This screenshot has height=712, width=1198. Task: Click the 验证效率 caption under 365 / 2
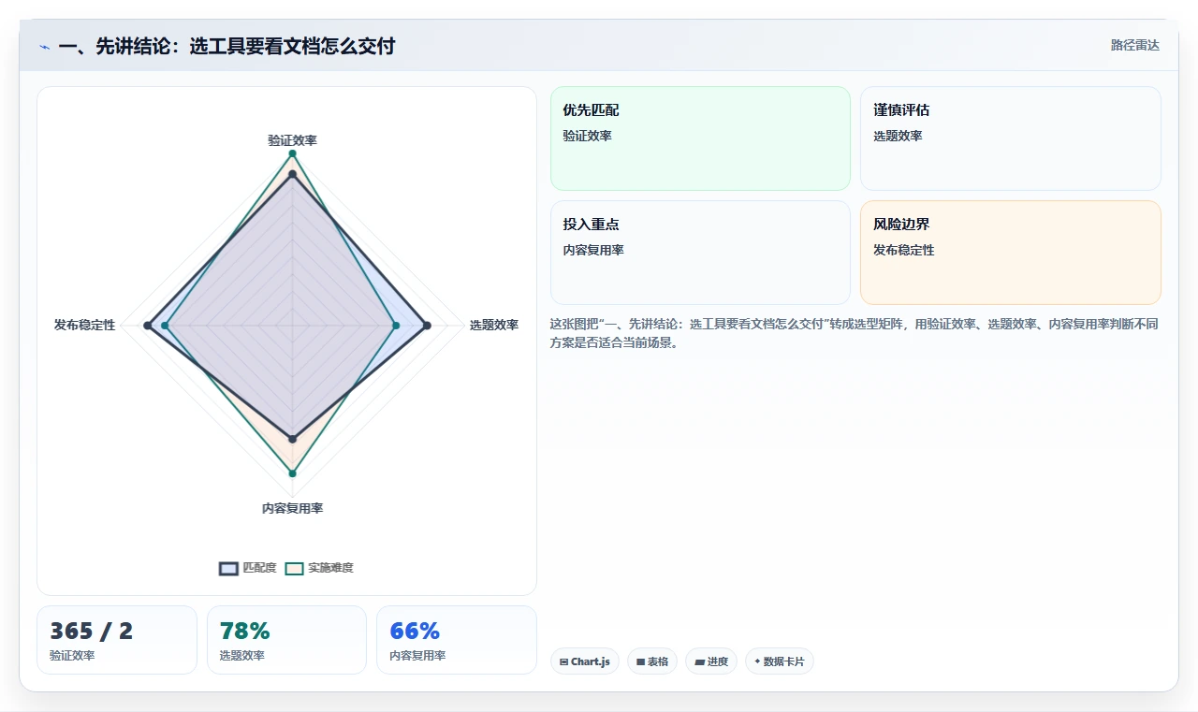coord(72,656)
